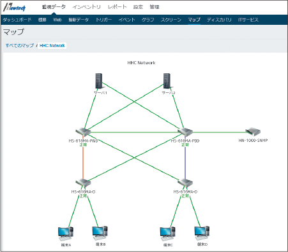288x252 pixels.
Task: Click the サーバ1 server icon
Action: (98, 81)
